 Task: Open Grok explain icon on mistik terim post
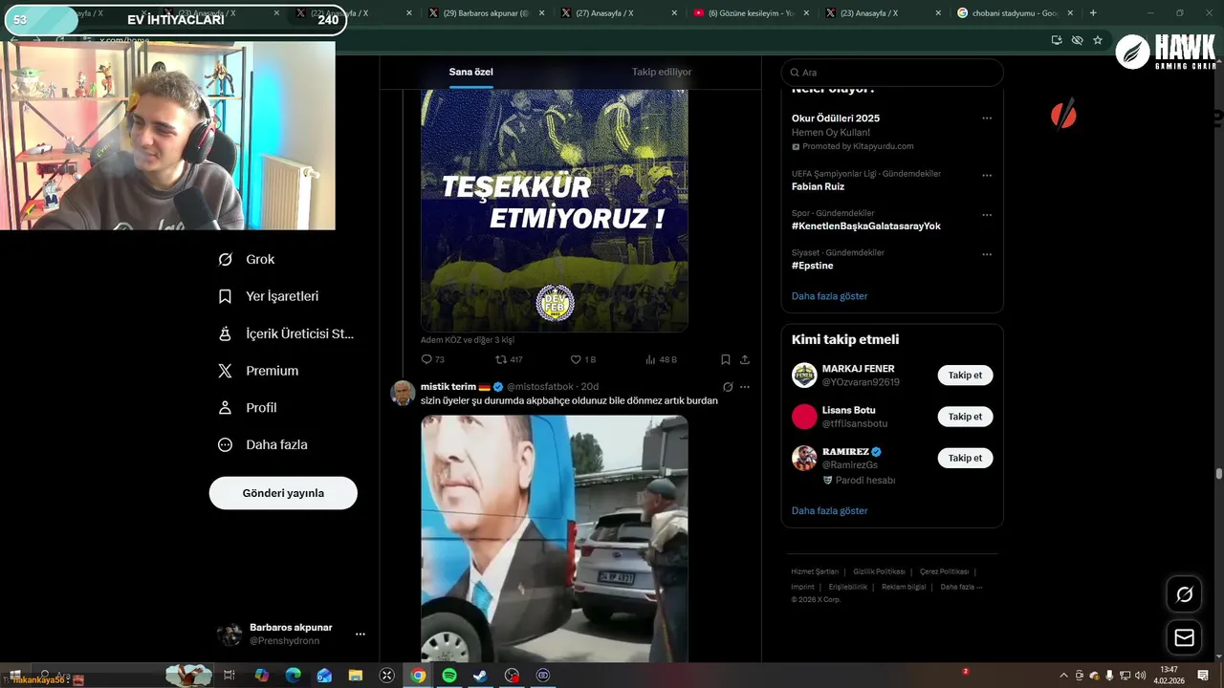(728, 387)
